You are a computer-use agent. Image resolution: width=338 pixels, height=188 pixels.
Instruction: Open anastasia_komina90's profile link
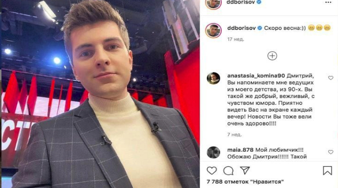click(256, 76)
